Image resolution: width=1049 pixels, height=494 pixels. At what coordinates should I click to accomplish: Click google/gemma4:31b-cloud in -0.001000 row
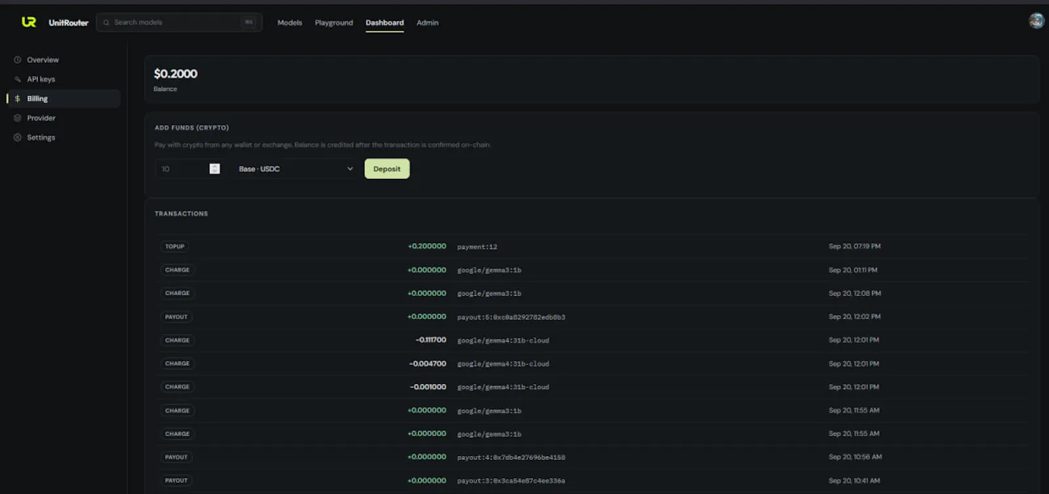503,387
